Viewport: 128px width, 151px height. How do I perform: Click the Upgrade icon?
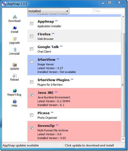pos(15,39)
